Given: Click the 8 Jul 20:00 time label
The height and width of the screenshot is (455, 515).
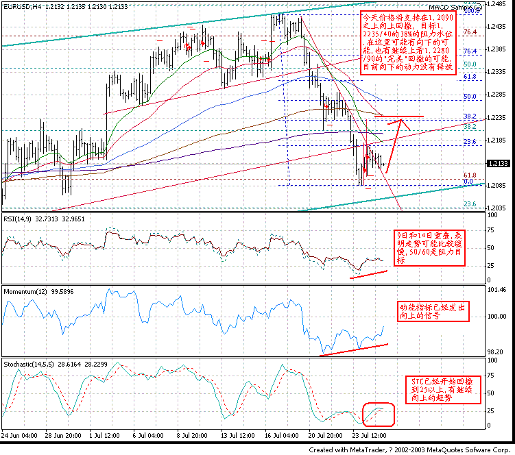Looking at the screenshot, I should tap(192, 436).
